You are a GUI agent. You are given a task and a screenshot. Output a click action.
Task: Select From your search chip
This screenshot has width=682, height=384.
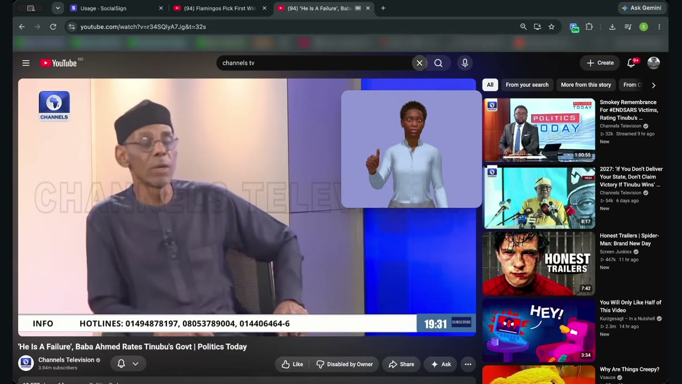[527, 85]
